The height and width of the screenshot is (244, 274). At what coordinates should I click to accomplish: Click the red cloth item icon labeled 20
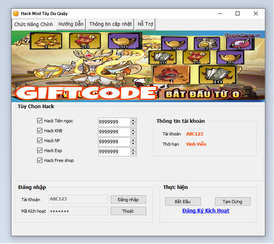(85, 41)
